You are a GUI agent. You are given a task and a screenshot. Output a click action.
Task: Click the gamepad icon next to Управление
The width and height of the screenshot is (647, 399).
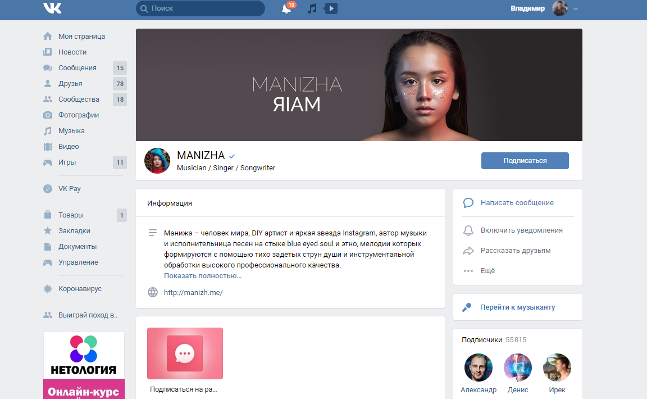click(48, 262)
